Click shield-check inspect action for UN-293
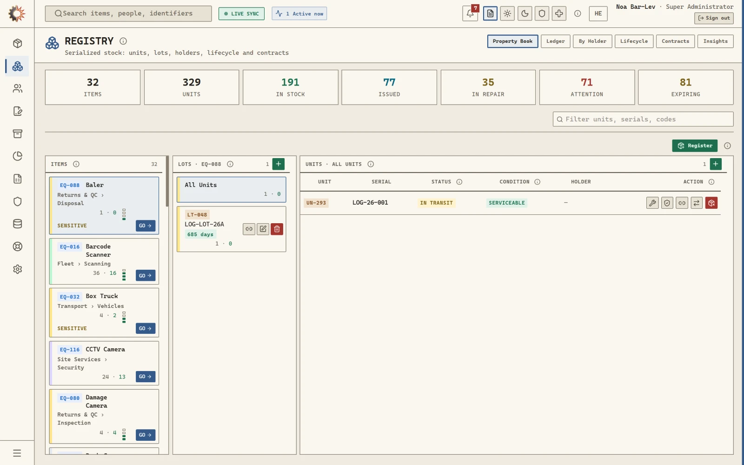 click(667, 203)
